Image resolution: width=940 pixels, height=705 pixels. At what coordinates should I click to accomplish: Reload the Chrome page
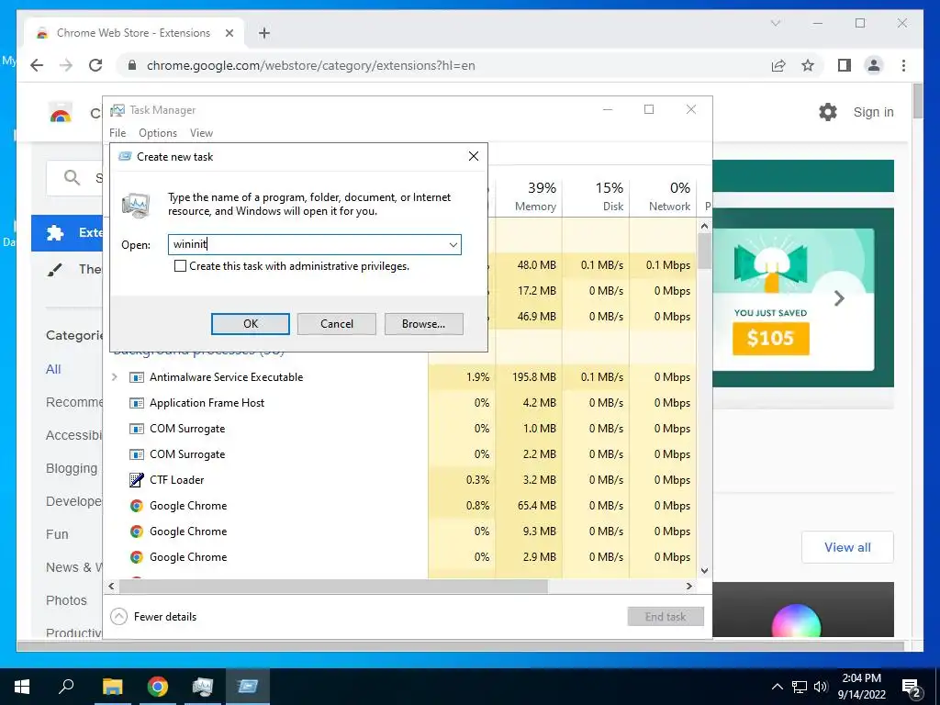tap(95, 65)
